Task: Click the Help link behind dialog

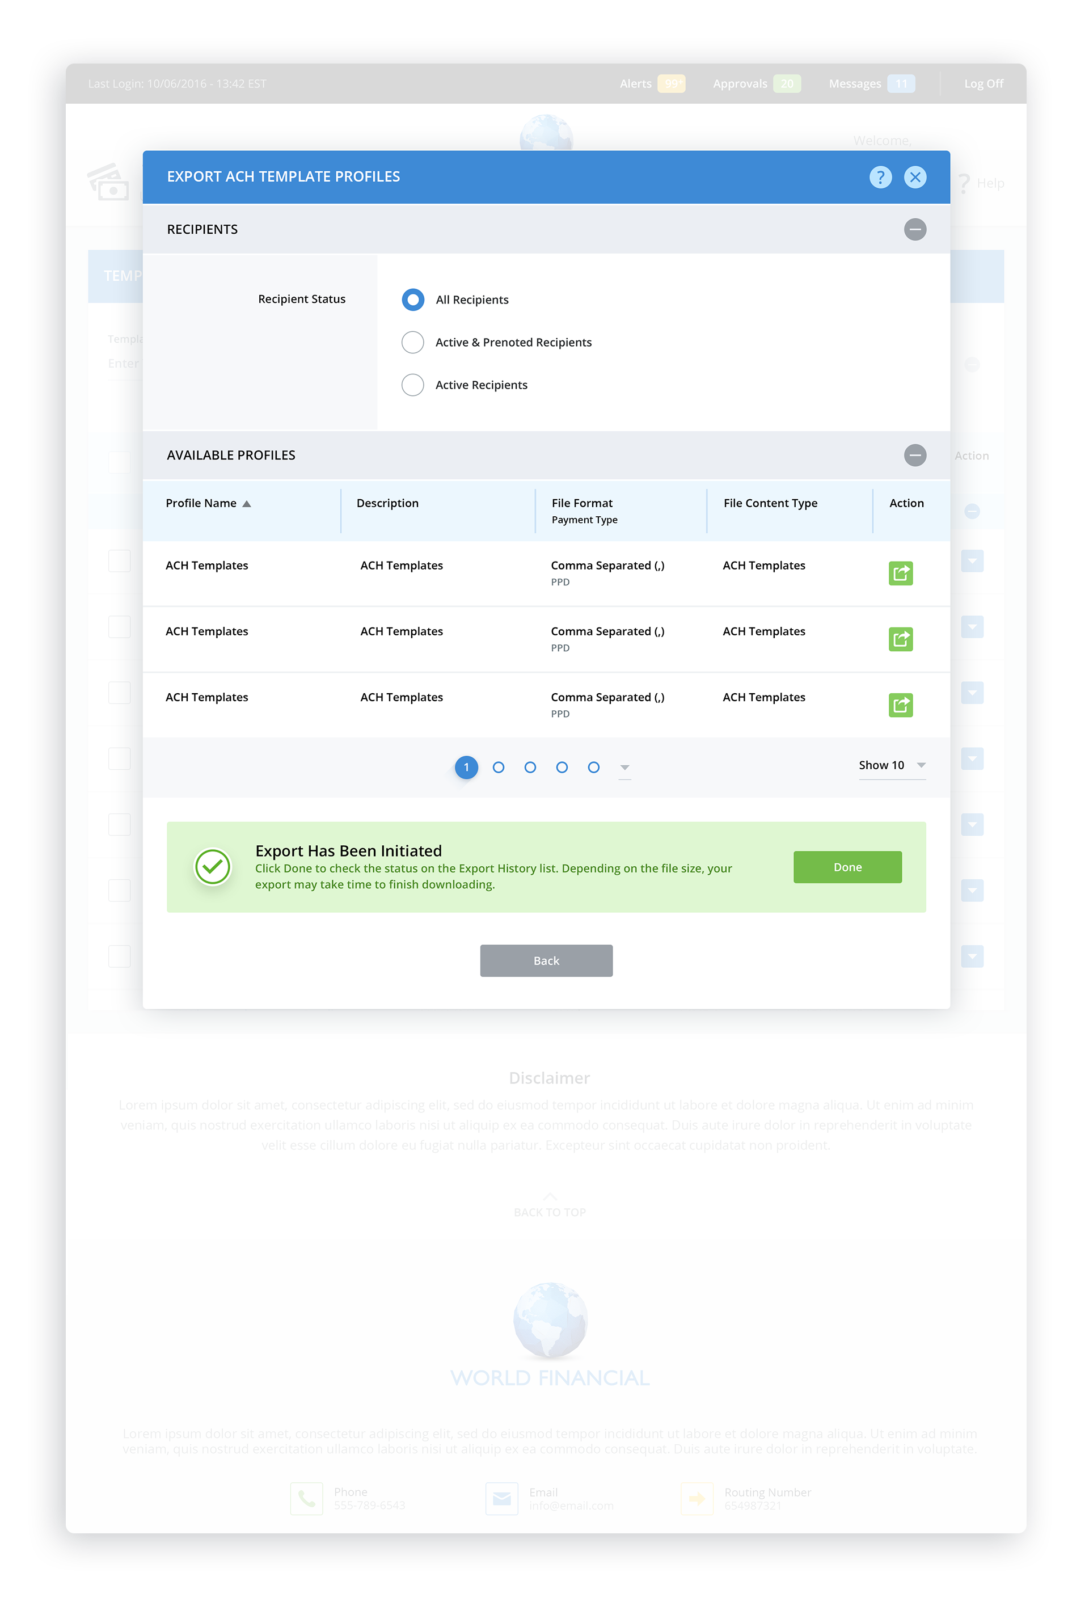Action: 982,183
